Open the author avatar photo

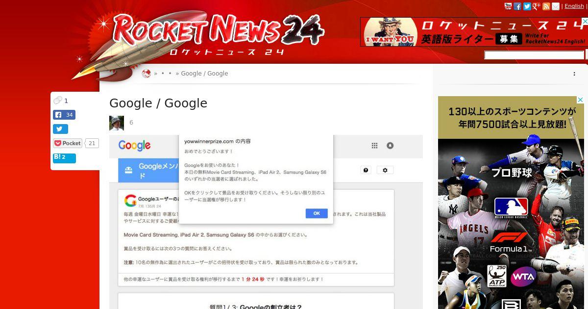click(117, 123)
